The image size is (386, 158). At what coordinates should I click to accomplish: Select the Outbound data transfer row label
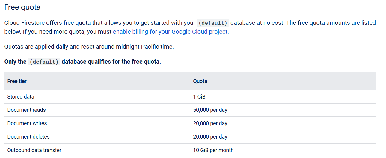[x=34, y=150]
